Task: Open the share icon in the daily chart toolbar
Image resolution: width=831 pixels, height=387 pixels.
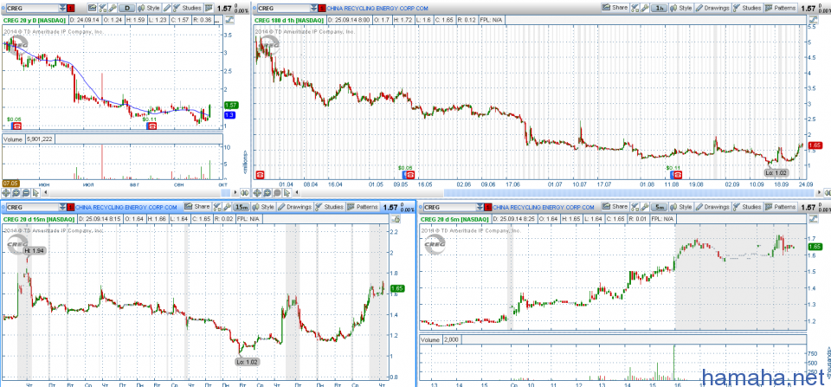Action: (x=93, y=8)
